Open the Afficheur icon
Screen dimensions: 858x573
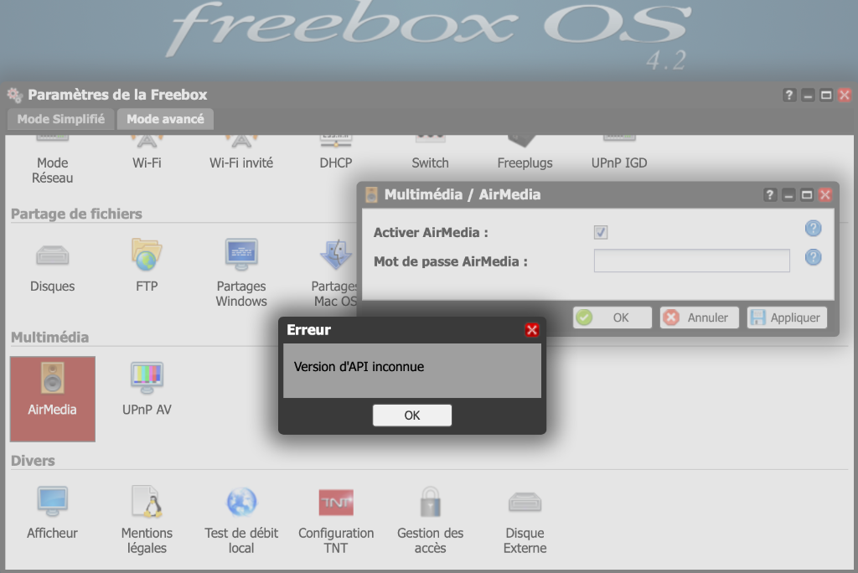[x=53, y=512]
